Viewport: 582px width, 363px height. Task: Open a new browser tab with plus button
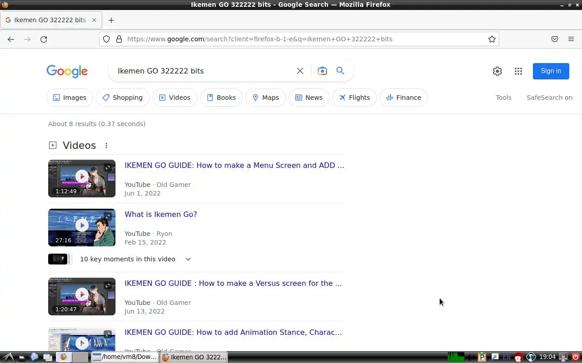tap(111, 20)
